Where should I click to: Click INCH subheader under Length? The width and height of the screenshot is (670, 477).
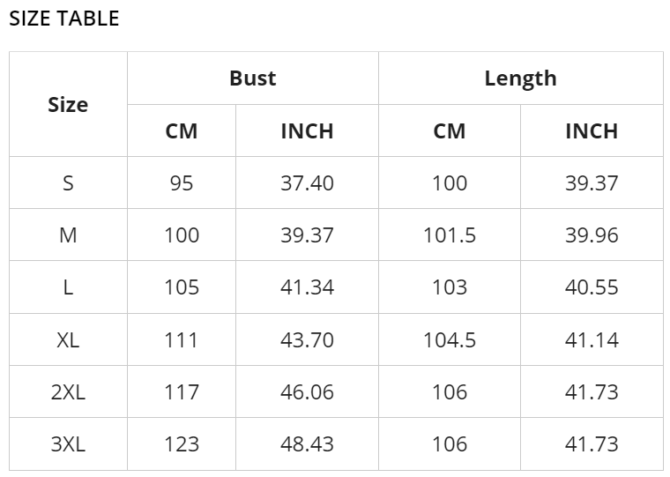tap(591, 130)
